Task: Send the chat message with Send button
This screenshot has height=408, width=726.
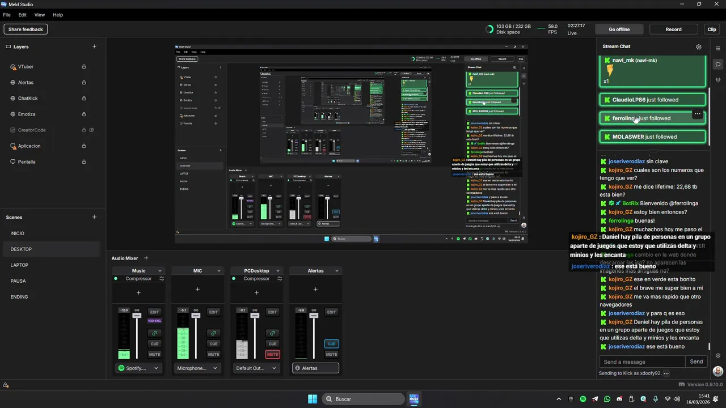Action: click(697, 362)
